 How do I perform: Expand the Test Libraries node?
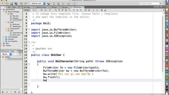[3, 41]
